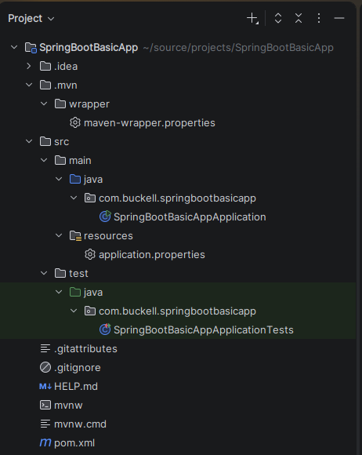Click the maven-wrapper.properties gear icon

[x=75, y=122]
